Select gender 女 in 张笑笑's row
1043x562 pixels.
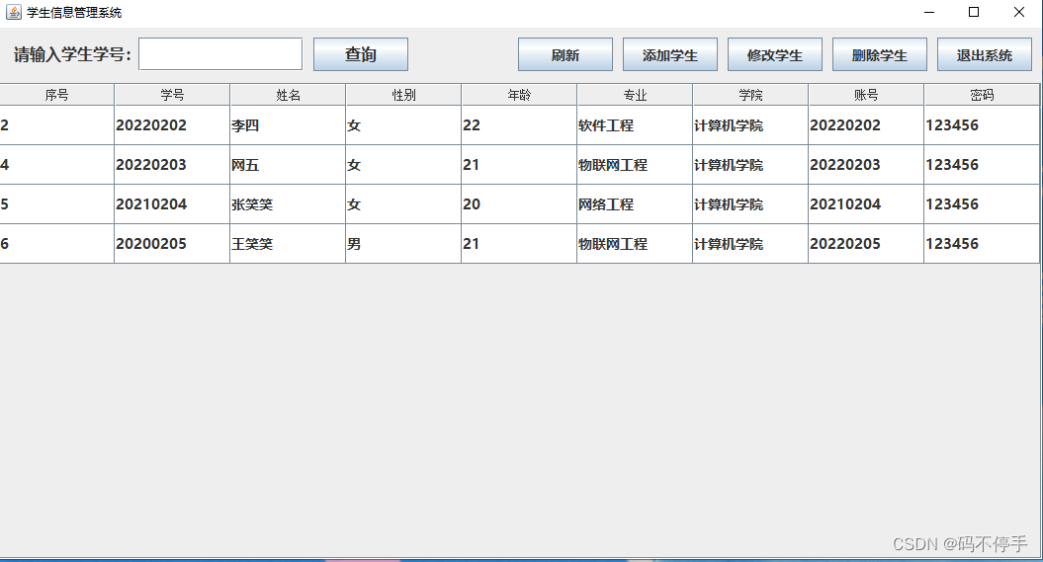click(x=403, y=203)
